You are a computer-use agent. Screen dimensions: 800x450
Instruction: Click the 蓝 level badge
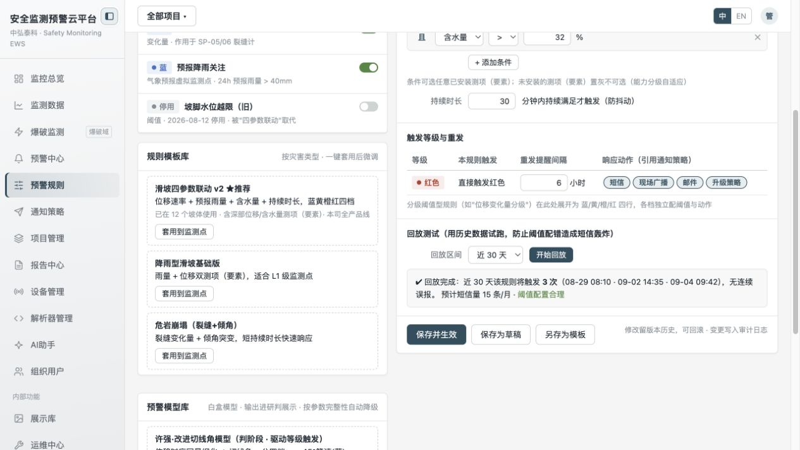(x=159, y=68)
